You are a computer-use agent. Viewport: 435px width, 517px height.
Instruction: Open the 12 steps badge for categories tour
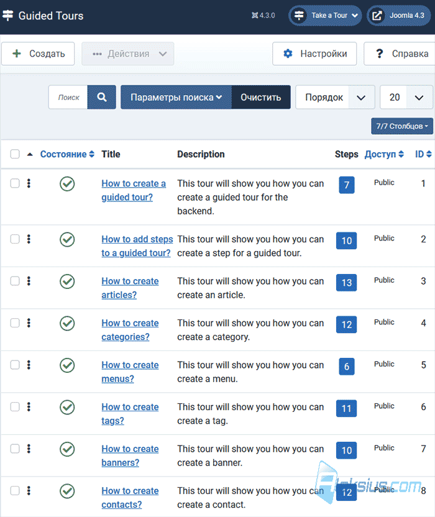[346, 324]
